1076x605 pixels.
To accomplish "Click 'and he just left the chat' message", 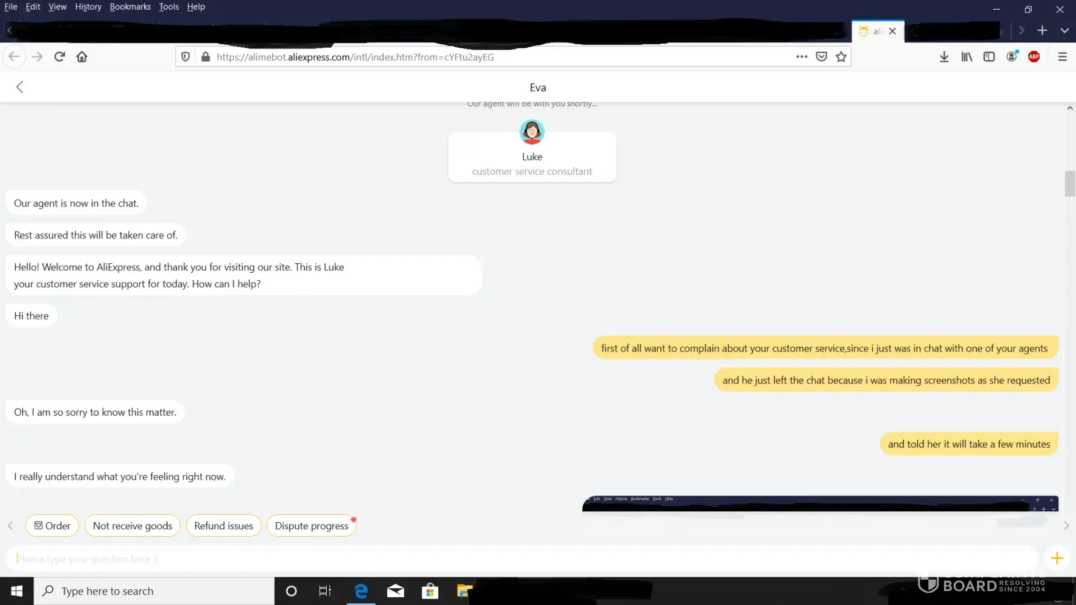I will click(x=886, y=380).
